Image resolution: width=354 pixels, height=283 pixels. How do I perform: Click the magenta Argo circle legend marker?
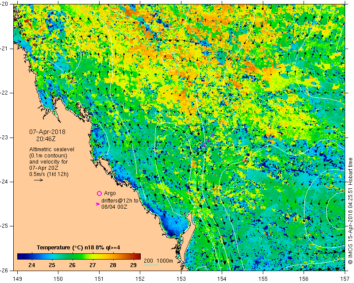coord(99,193)
